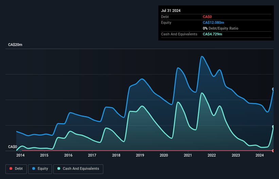279x179 pixels.
Task: Toggle the Debt series legend button
Action: pos(16,169)
